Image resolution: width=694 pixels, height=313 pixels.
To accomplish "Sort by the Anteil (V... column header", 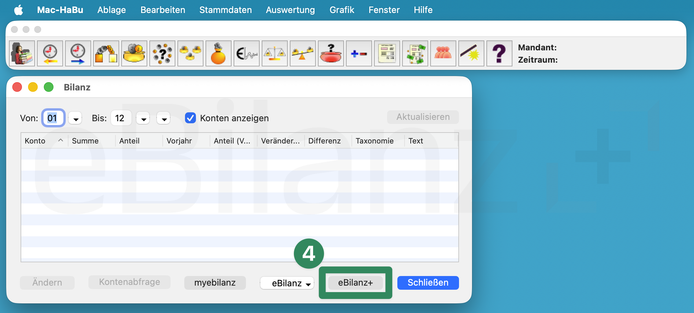I will point(234,141).
